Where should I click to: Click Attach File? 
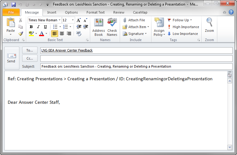point(134,20)
